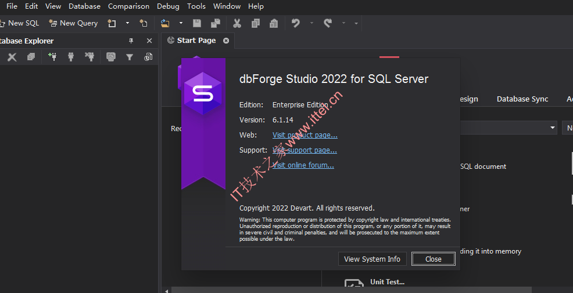Click the Unit Test item on Start Page

pyautogui.click(x=388, y=282)
